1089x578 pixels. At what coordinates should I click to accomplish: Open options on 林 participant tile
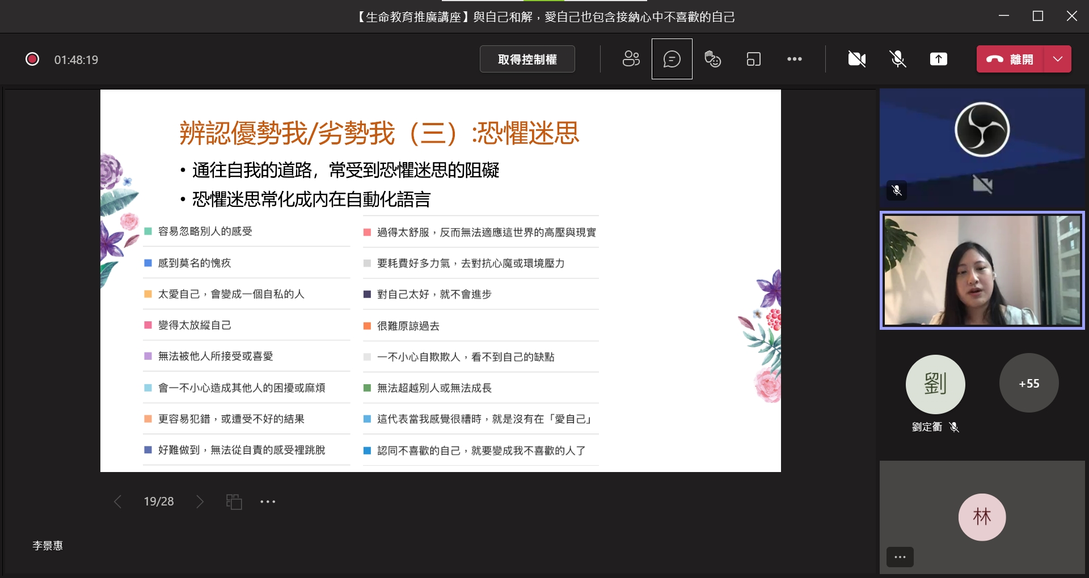900,557
